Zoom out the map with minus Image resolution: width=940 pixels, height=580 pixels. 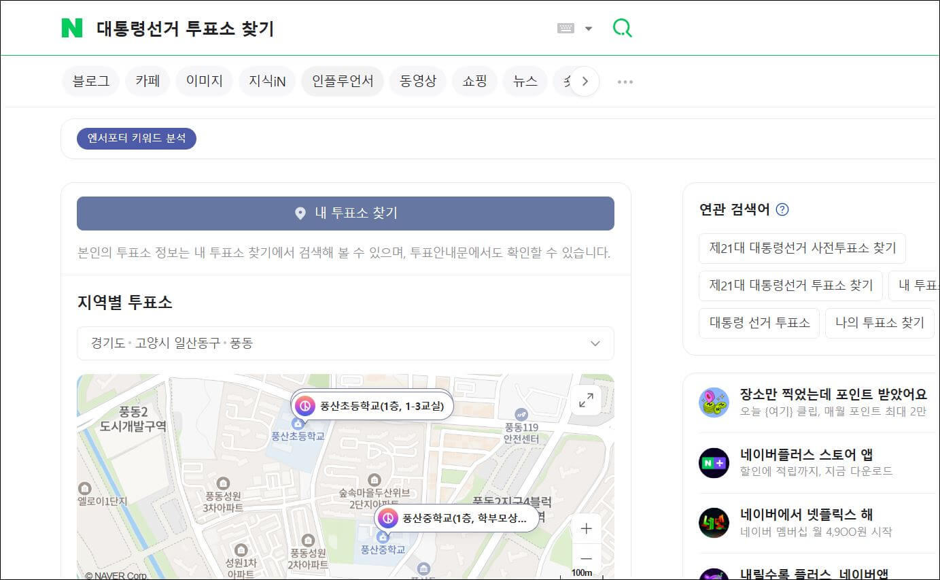[587, 558]
